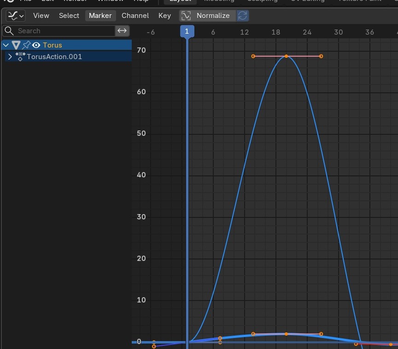
Task: Click the value label 70 on the axis
Action: (x=141, y=50)
